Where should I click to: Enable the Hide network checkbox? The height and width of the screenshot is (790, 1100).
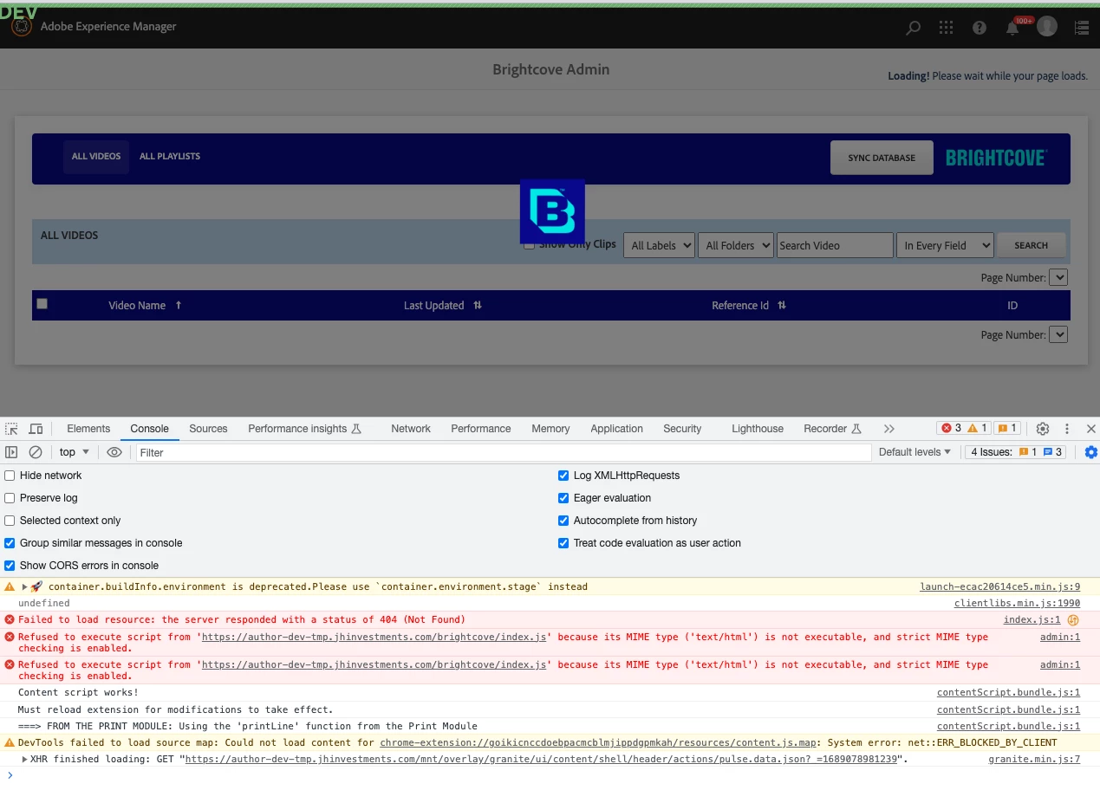click(x=10, y=476)
